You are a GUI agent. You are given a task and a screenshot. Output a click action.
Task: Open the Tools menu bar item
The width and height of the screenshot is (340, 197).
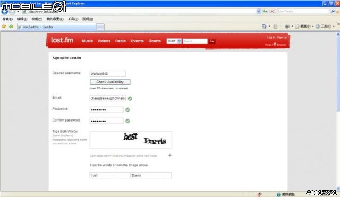(x=73, y=19)
